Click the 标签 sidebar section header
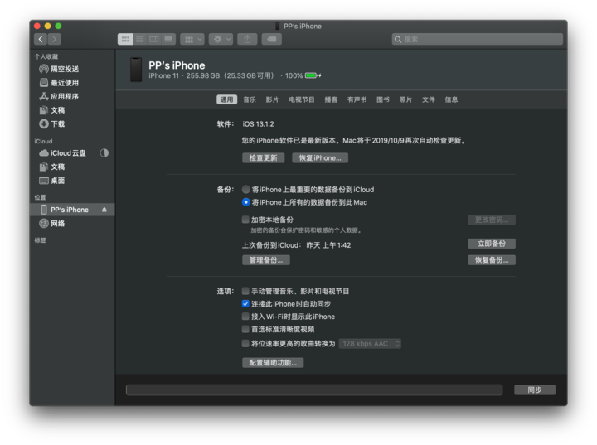 [x=41, y=240]
